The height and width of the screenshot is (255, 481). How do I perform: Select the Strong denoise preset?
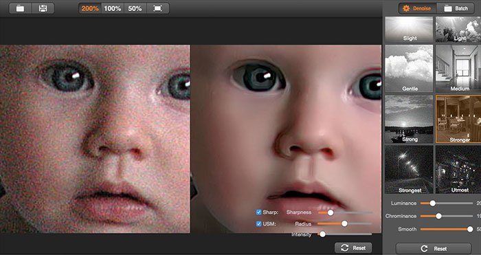click(x=409, y=119)
